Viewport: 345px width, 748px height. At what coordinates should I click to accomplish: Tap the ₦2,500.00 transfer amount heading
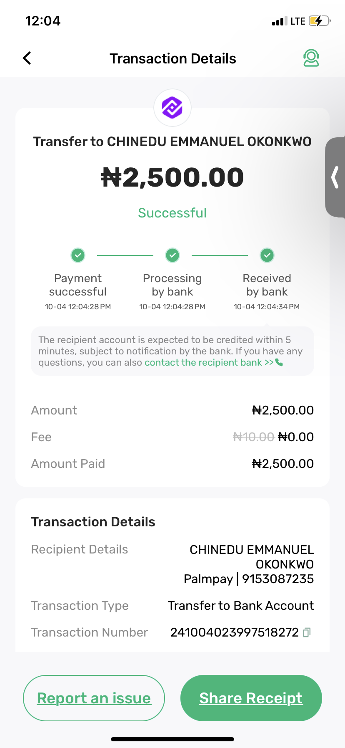(172, 177)
